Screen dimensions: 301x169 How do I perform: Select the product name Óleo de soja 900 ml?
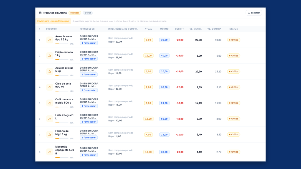coord(63,85)
